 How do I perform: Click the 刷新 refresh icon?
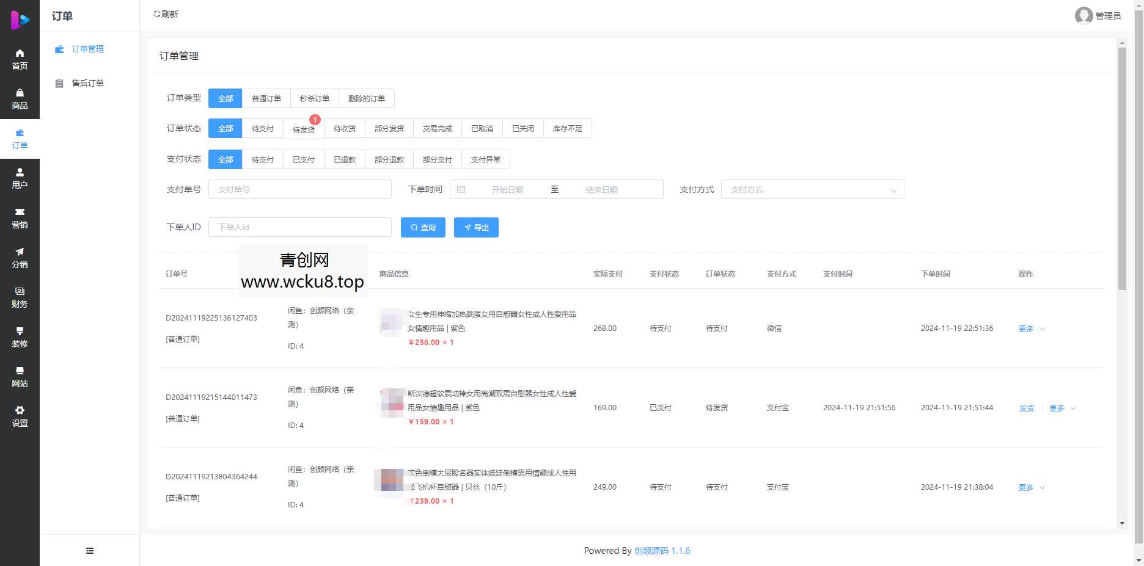166,13
